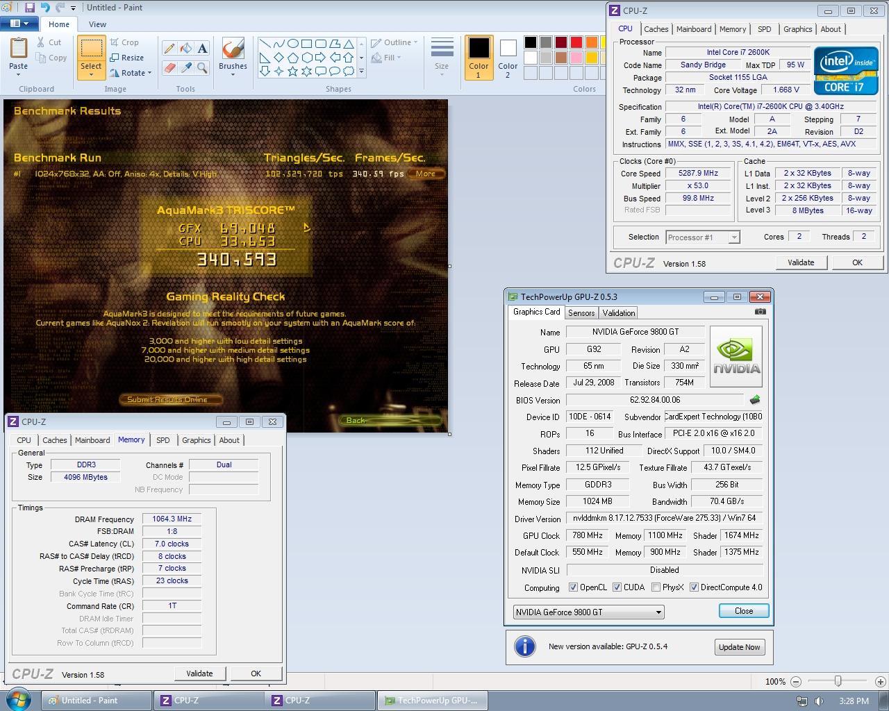889x711 pixels.
Task: Toggle the CUDA checkbox in GPU-Z
Action: click(617, 587)
